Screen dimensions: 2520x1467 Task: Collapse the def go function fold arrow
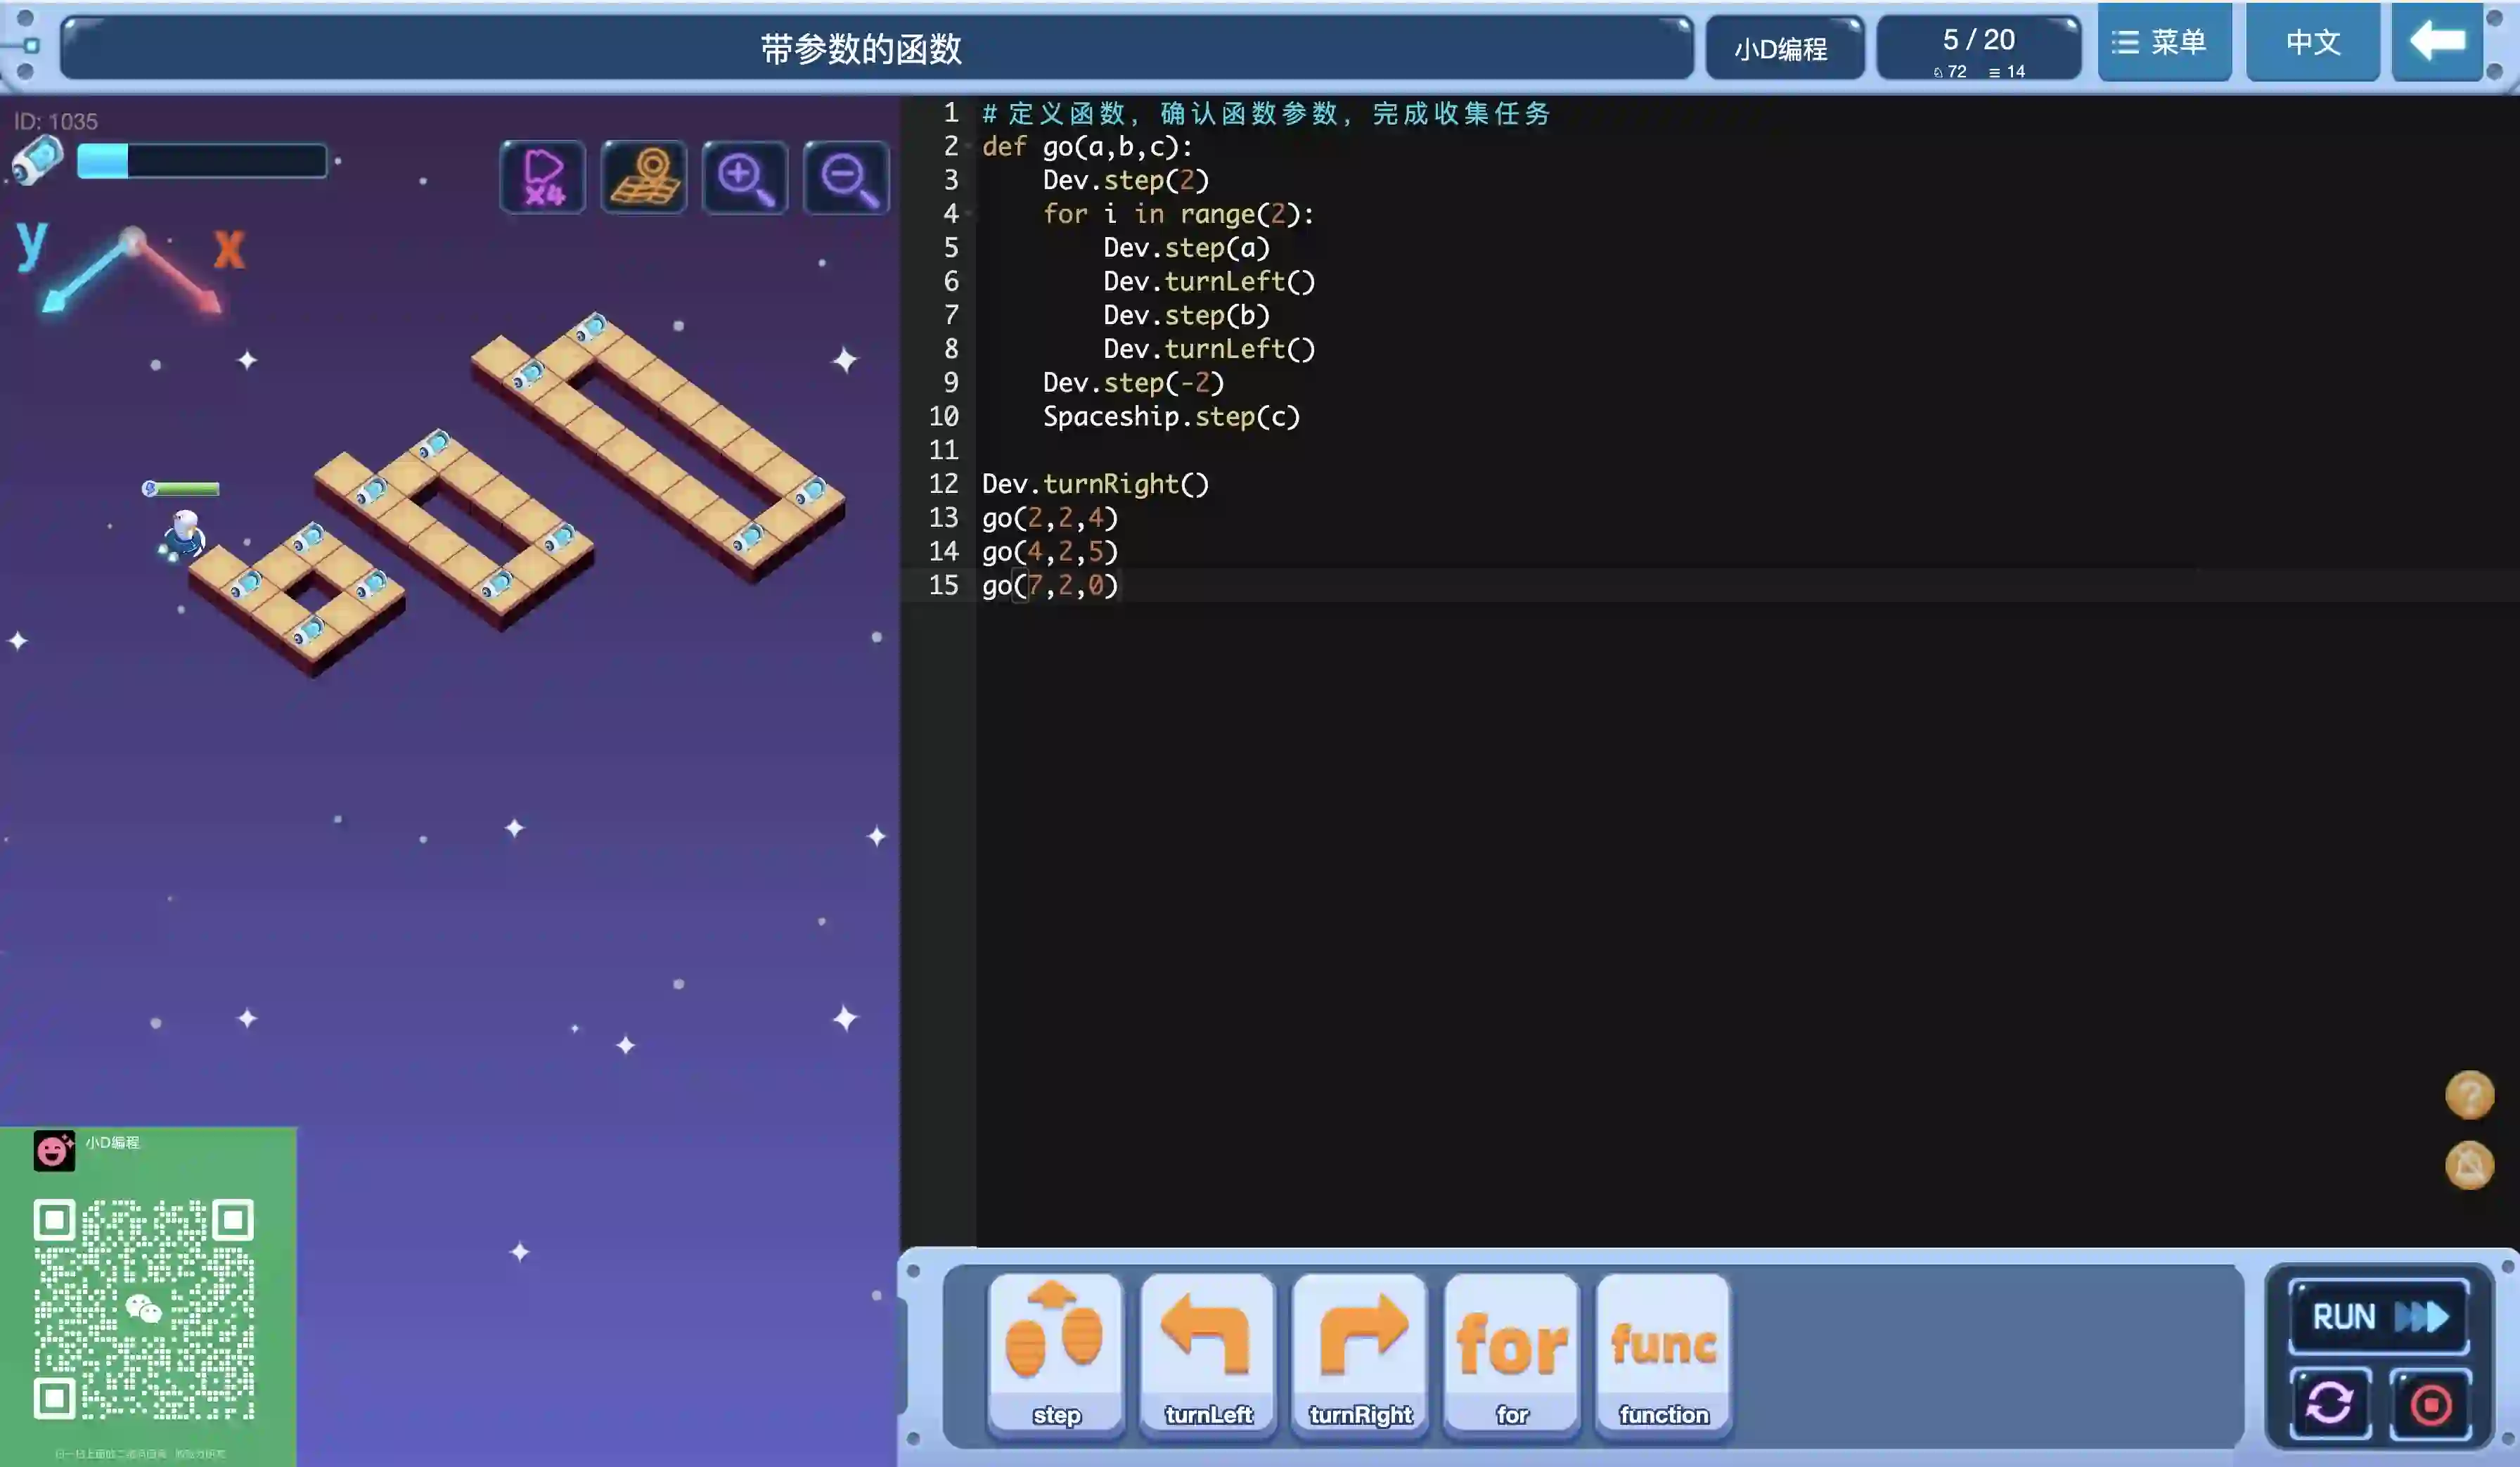970,147
